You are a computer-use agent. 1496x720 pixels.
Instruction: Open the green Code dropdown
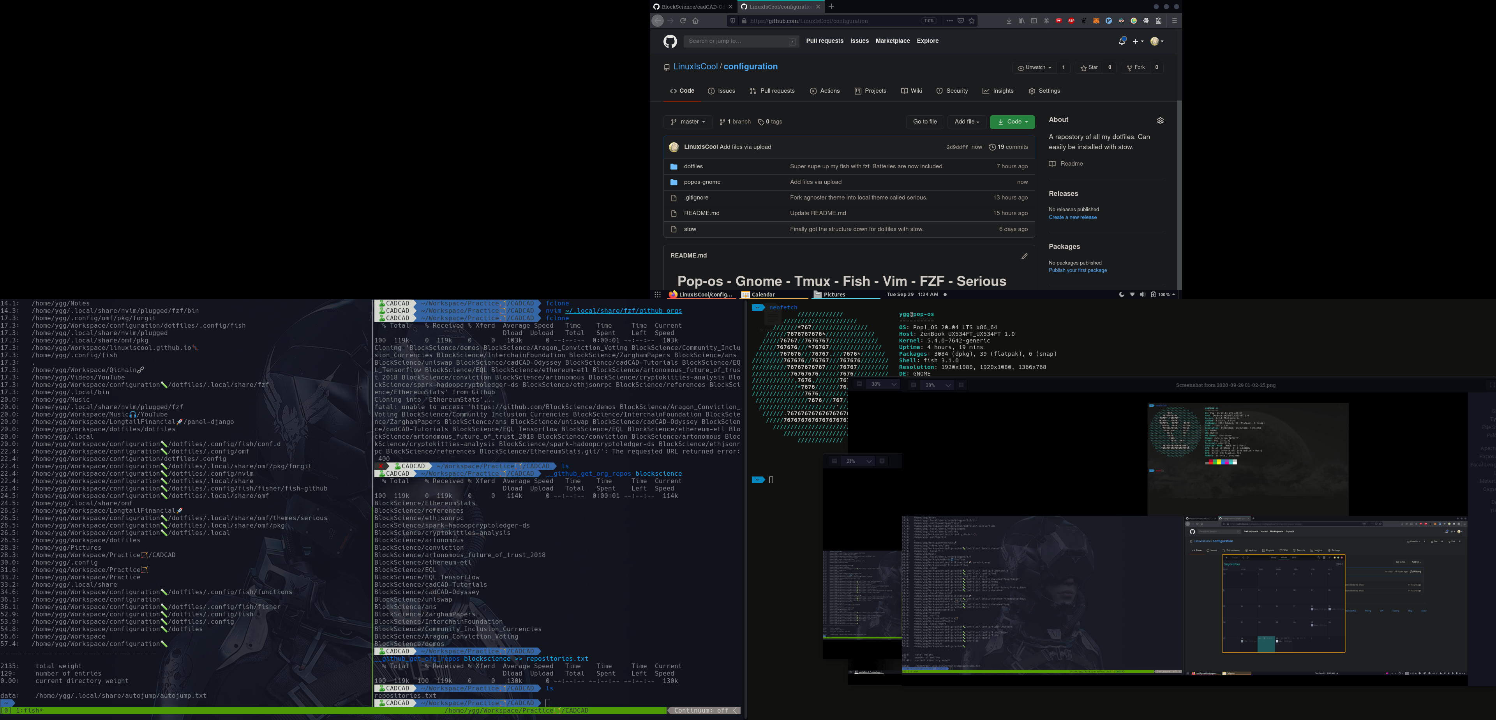[x=1012, y=122]
